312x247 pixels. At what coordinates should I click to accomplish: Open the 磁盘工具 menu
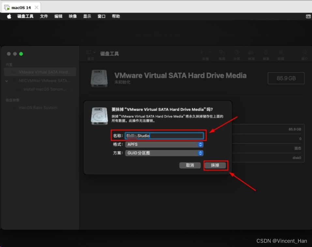point(25,16)
